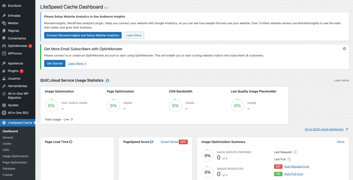Toggle Auto Pull Cron ON badge

click(x=278, y=174)
